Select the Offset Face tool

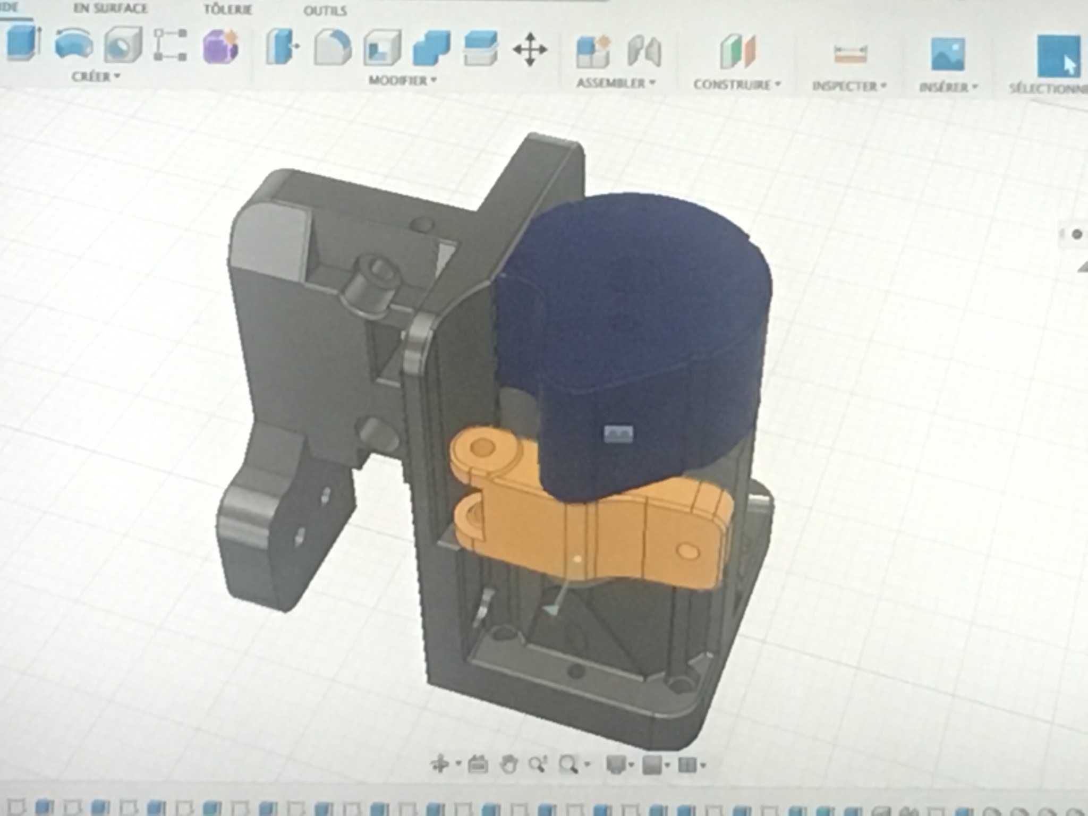click(481, 49)
